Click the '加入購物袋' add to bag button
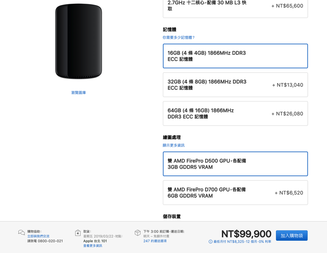Image resolution: width=327 pixels, height=253 pixels. pyautogui.click(x=291, y=236)
